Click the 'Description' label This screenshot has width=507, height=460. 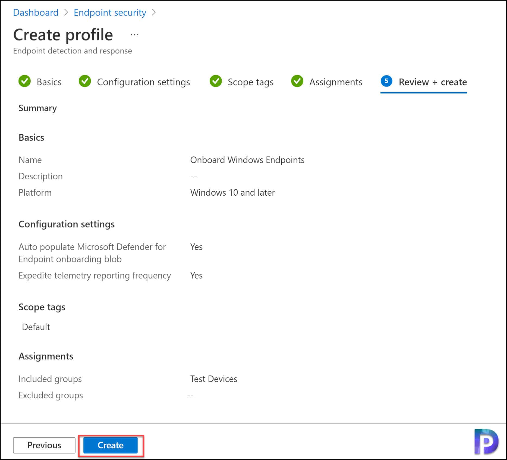tap(41, 176)
